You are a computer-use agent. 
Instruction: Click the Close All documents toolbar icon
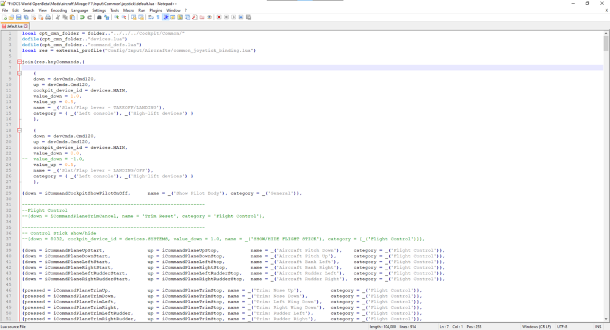coord(40,17)
